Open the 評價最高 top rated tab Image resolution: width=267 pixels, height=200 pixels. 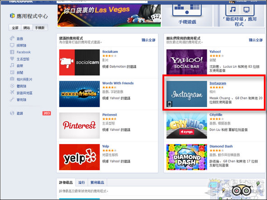66,182
